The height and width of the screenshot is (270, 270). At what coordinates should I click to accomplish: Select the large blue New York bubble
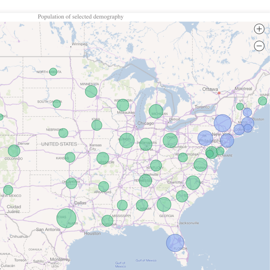pyautogui.click(x=223, y=123)
